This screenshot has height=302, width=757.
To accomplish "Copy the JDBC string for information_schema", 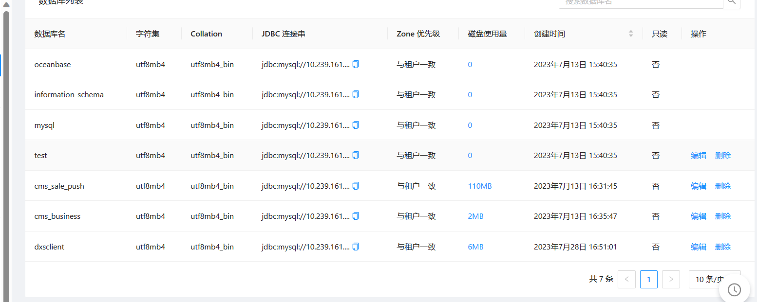I will pos(356,94).
